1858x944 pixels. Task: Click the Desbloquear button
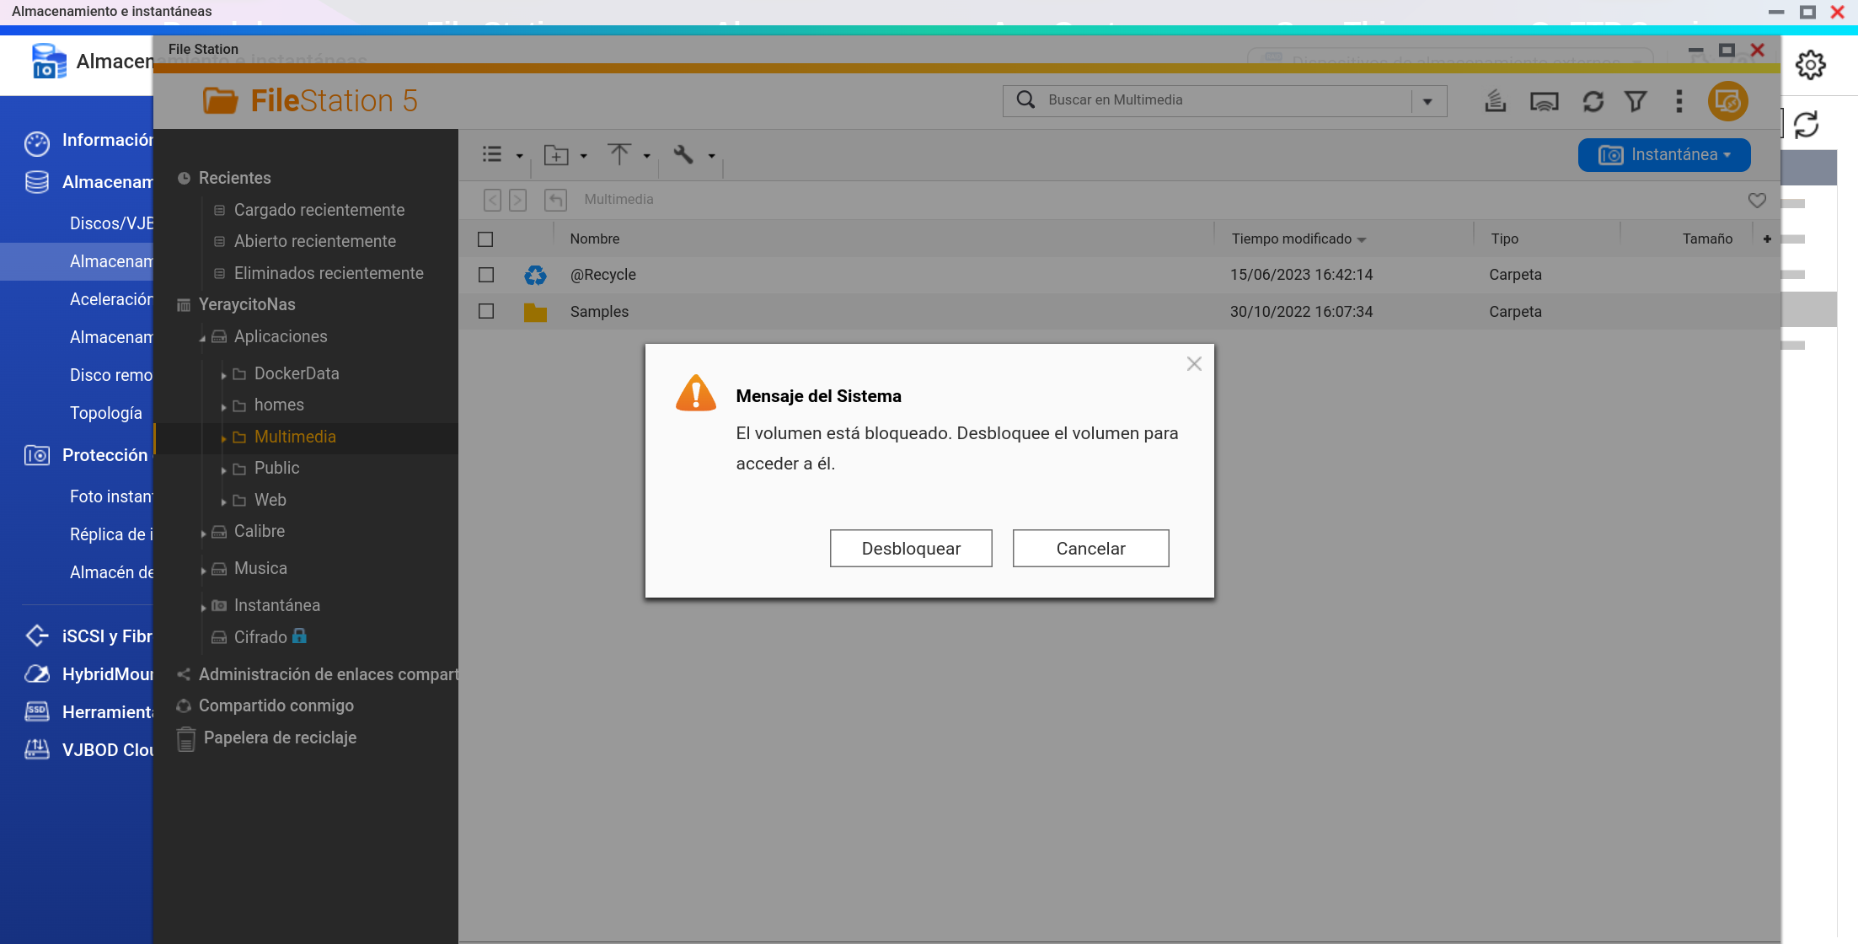[911, 549]
